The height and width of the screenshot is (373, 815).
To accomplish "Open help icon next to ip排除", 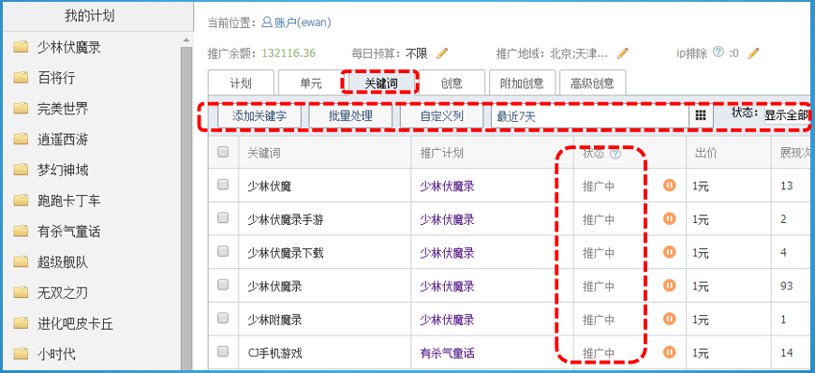I will pyautogui.click(x=719, y=52).
